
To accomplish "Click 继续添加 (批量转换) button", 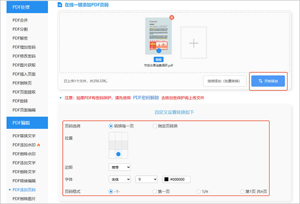I will (225, 81).
